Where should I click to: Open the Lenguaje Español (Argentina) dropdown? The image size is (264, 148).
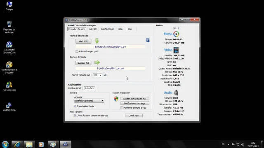point(89,101)
